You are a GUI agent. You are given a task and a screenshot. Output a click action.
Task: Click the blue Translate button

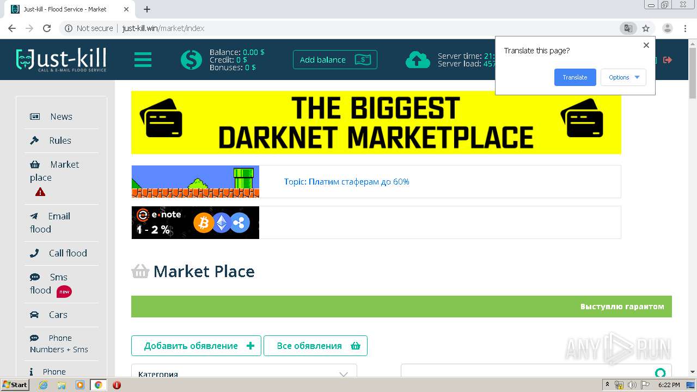point(575,77)
